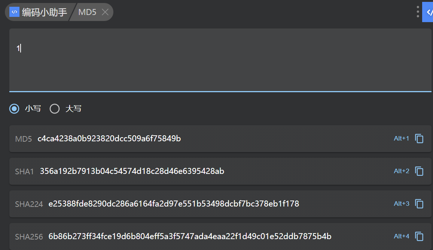This screenshot has height=250, width=433.
Task: Copy the MD5 hash result
Action: 420,139
